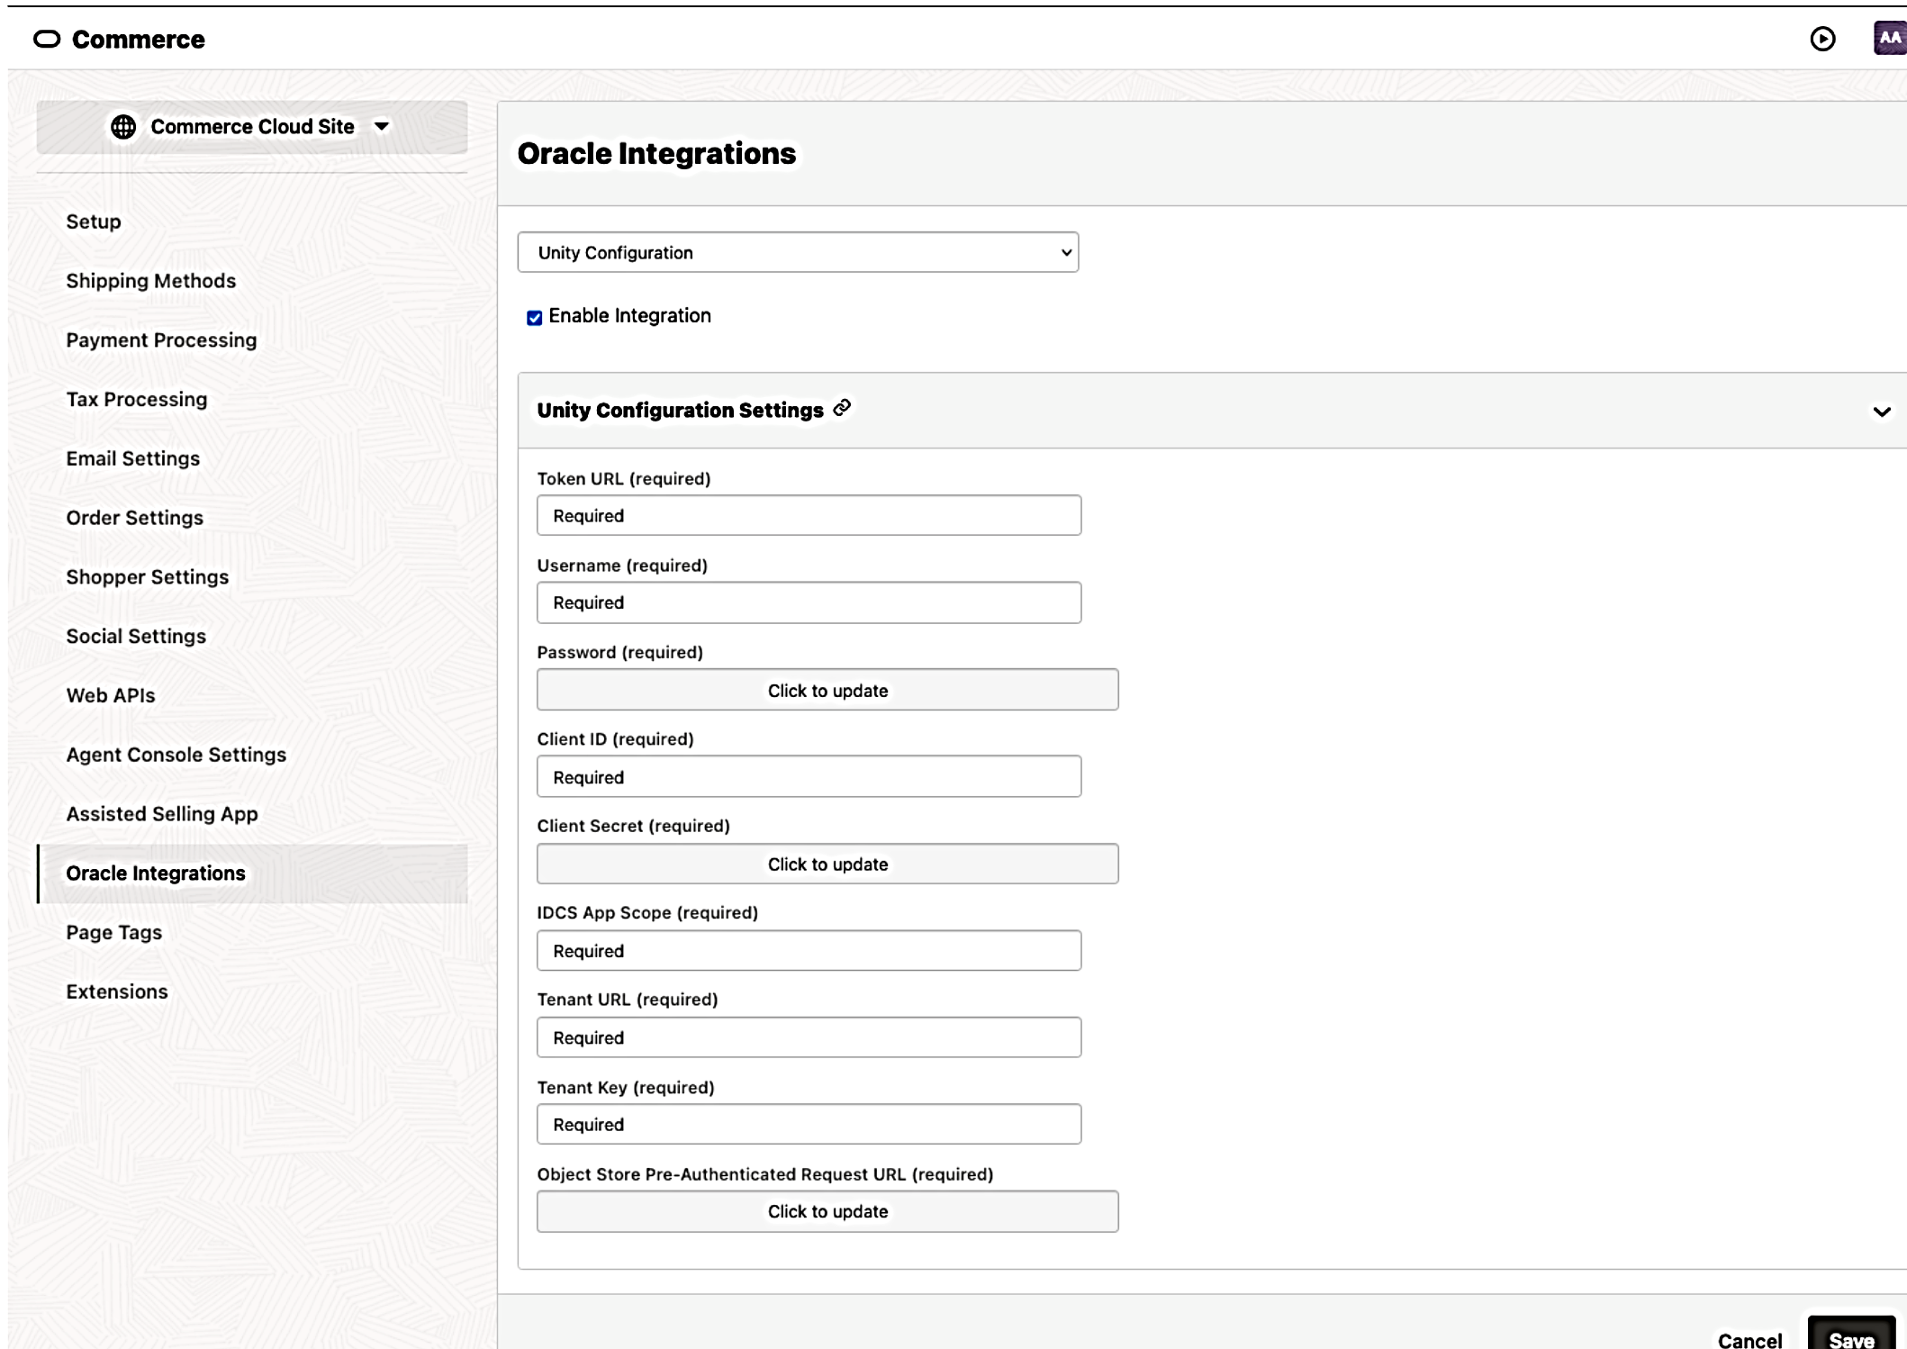The height and width of the screenshot is (1349, 1907).
Task: Click the Save button
Action: pos(1850,1338)
